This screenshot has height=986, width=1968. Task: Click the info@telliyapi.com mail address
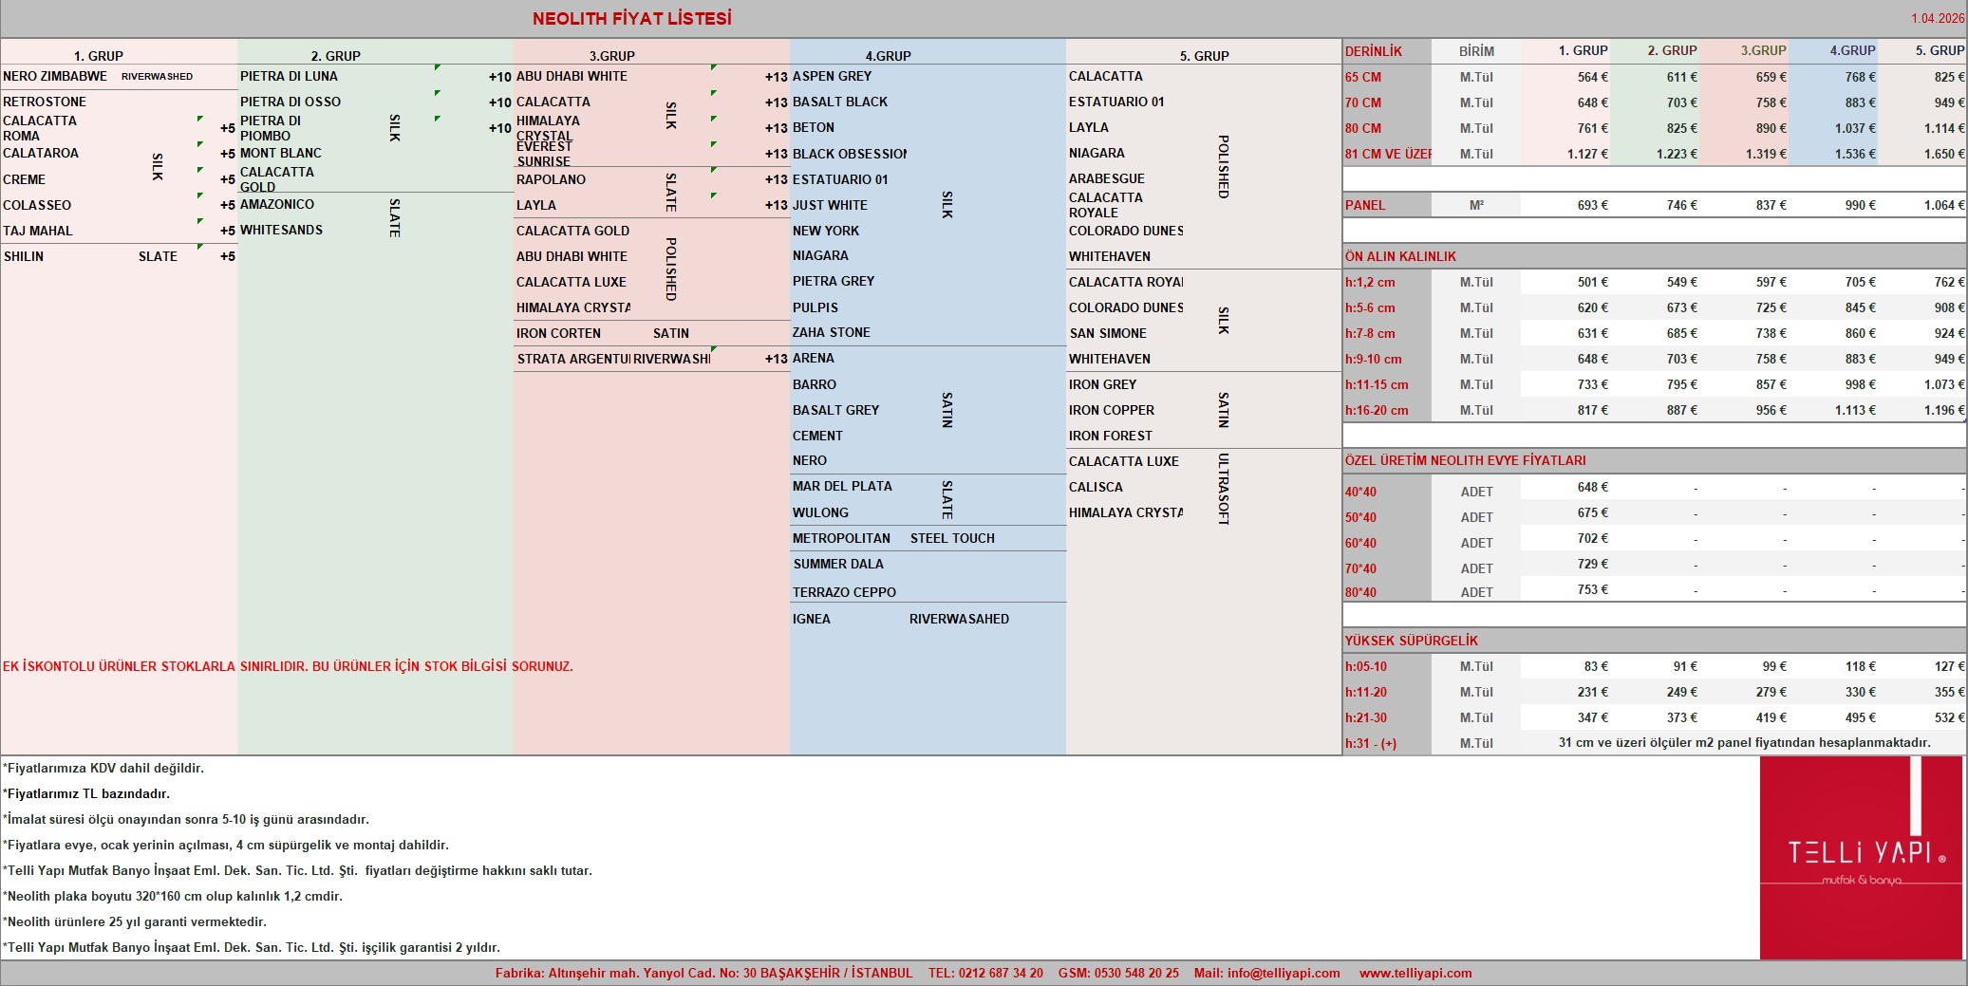coord(1284,973)
